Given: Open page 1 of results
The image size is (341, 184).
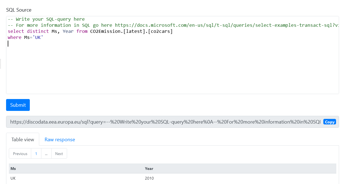Looking at the screenshot, I should (36, 154).
